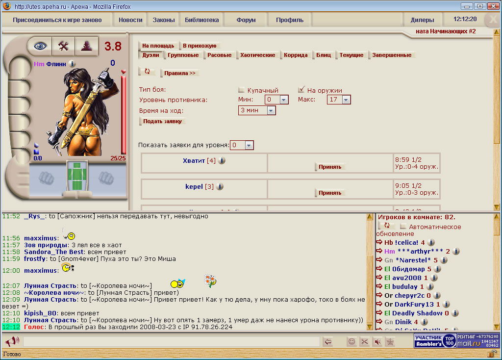Click the Rambler's Top 100 badge
The image size is (502, 360).
click(x=435, y=341)
